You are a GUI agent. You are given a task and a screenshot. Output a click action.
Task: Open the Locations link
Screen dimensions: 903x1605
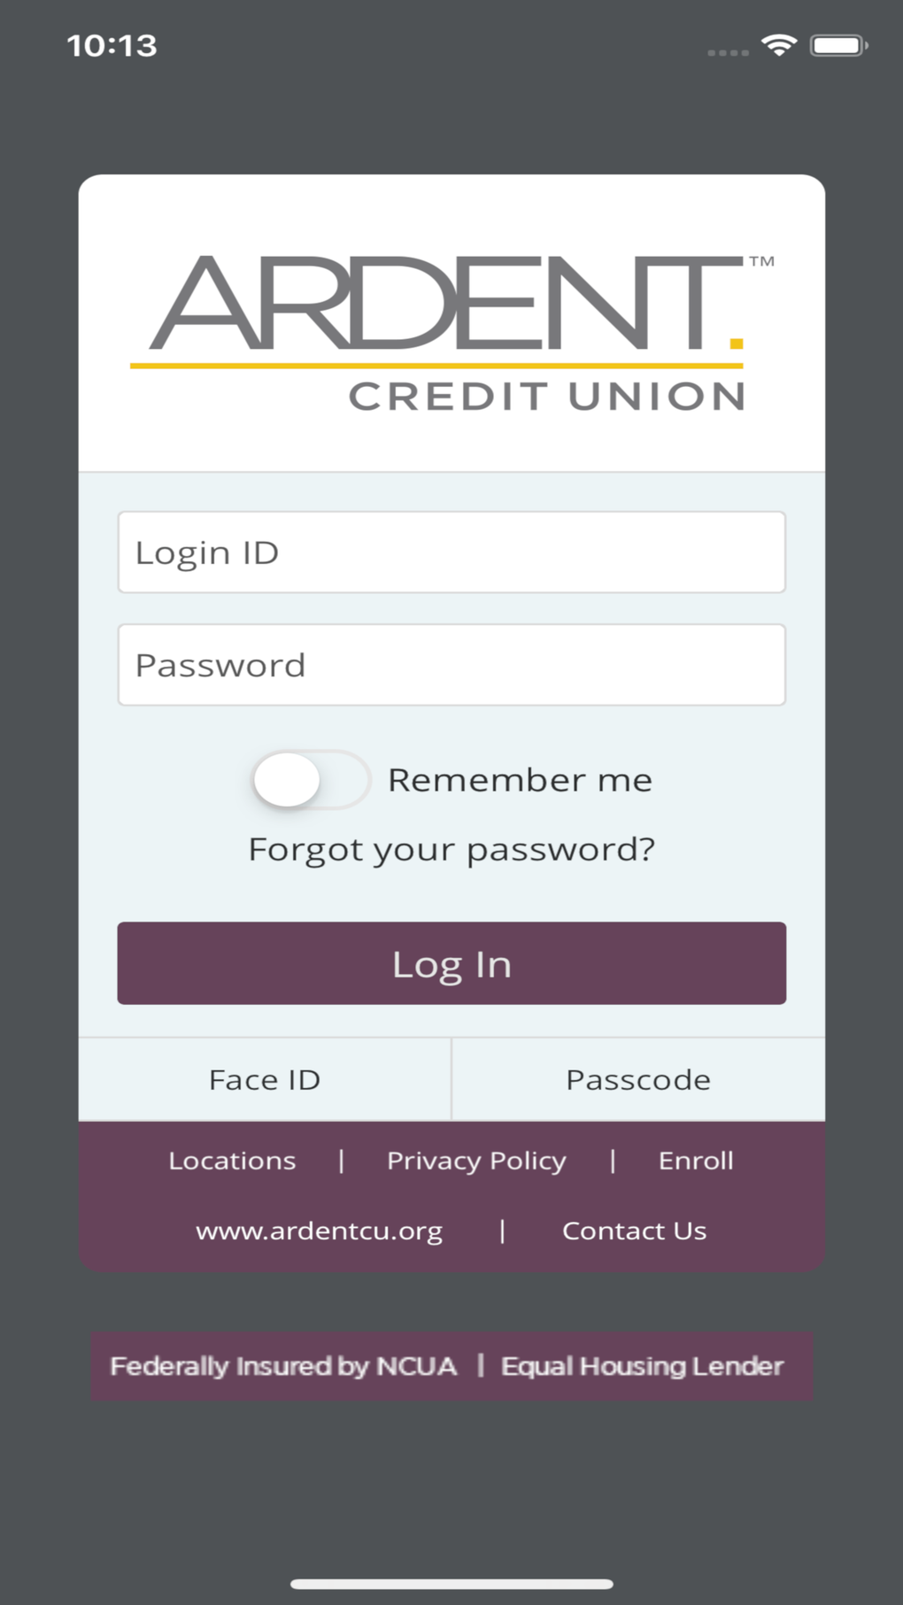[x=232, y=1161]
